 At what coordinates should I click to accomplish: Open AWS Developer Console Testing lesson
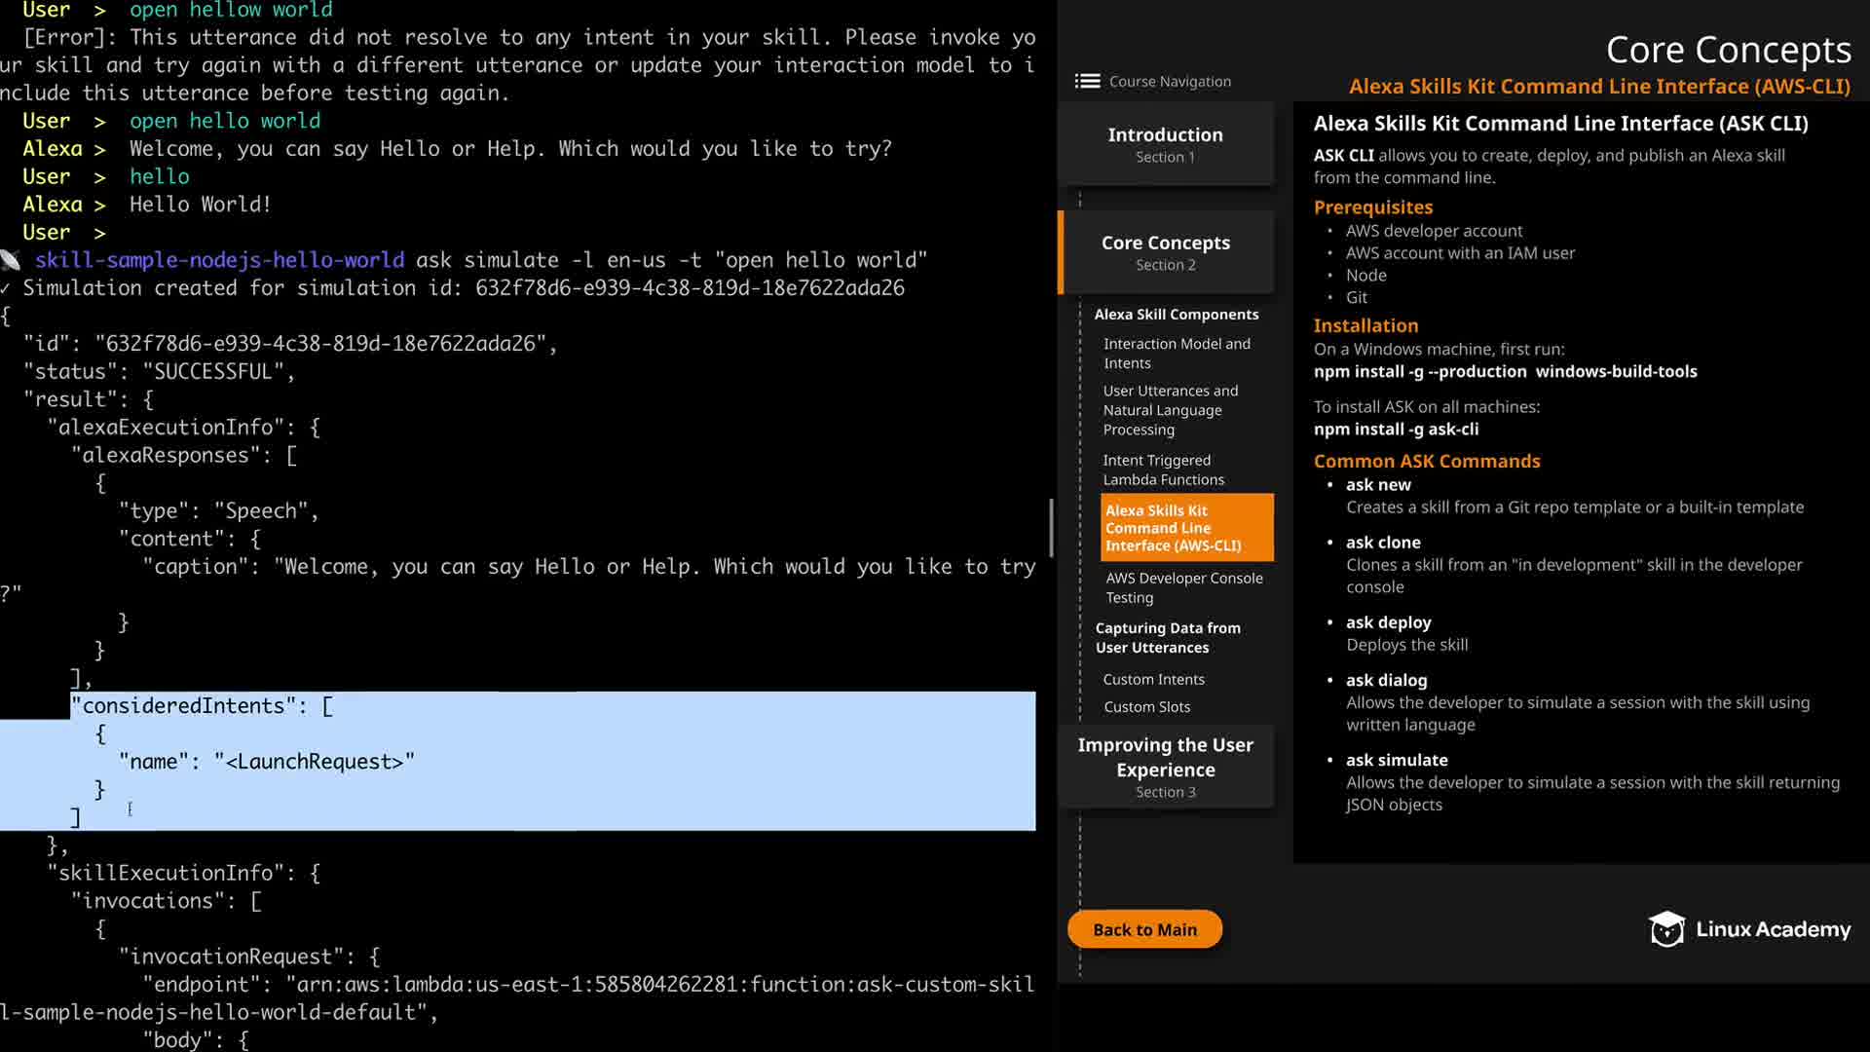point(1183,587)
